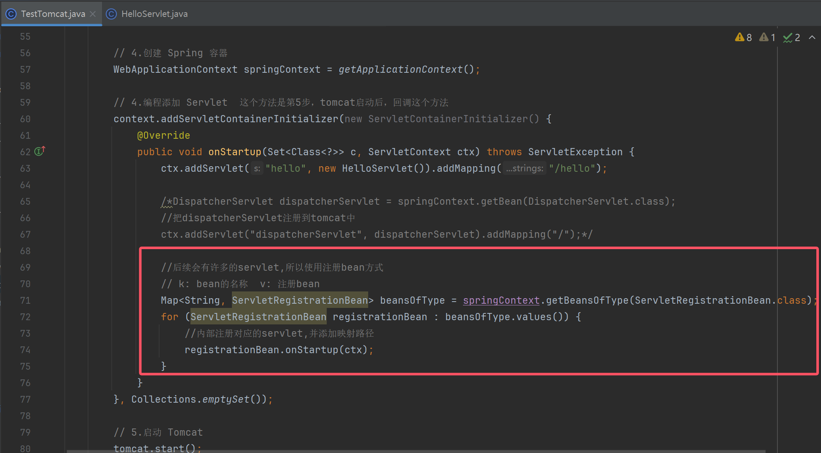Click the @Override annotation on line 61
This screenshot has width=821, height=453.
pos(163,135)
